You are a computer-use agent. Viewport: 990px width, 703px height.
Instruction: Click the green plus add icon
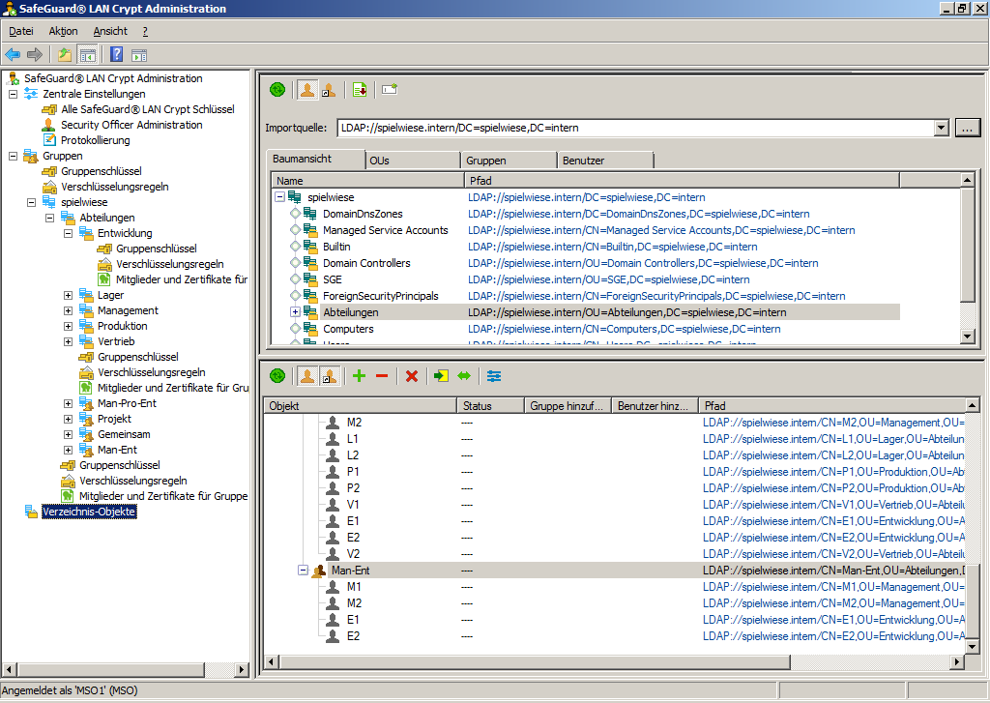[x=359, y=376]
